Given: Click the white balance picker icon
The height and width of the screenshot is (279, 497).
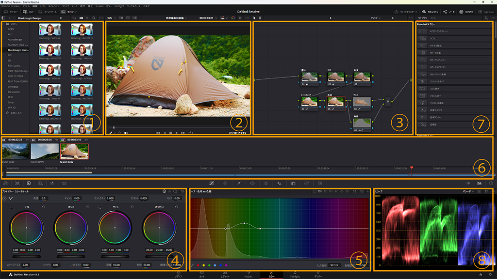Looking at the screenshot, I should click(11, 198).
